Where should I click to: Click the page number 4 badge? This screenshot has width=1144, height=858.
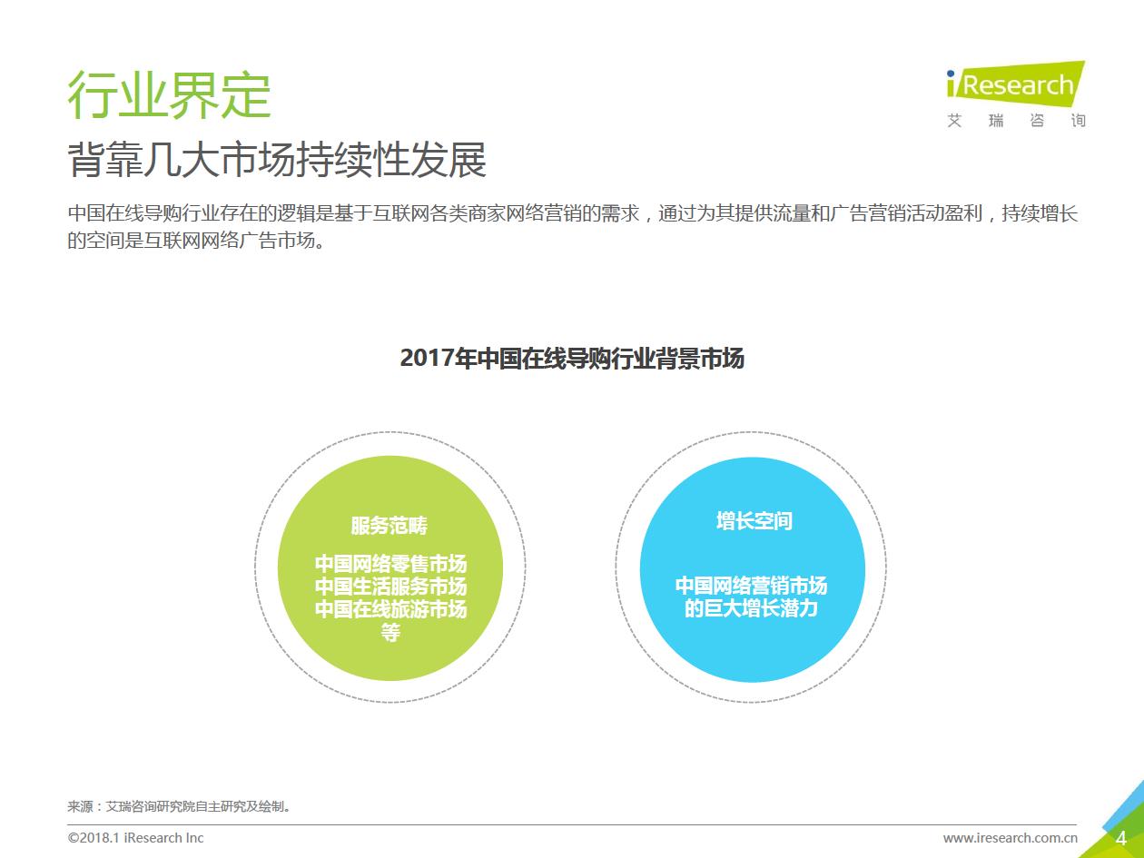pos(1121,837)
